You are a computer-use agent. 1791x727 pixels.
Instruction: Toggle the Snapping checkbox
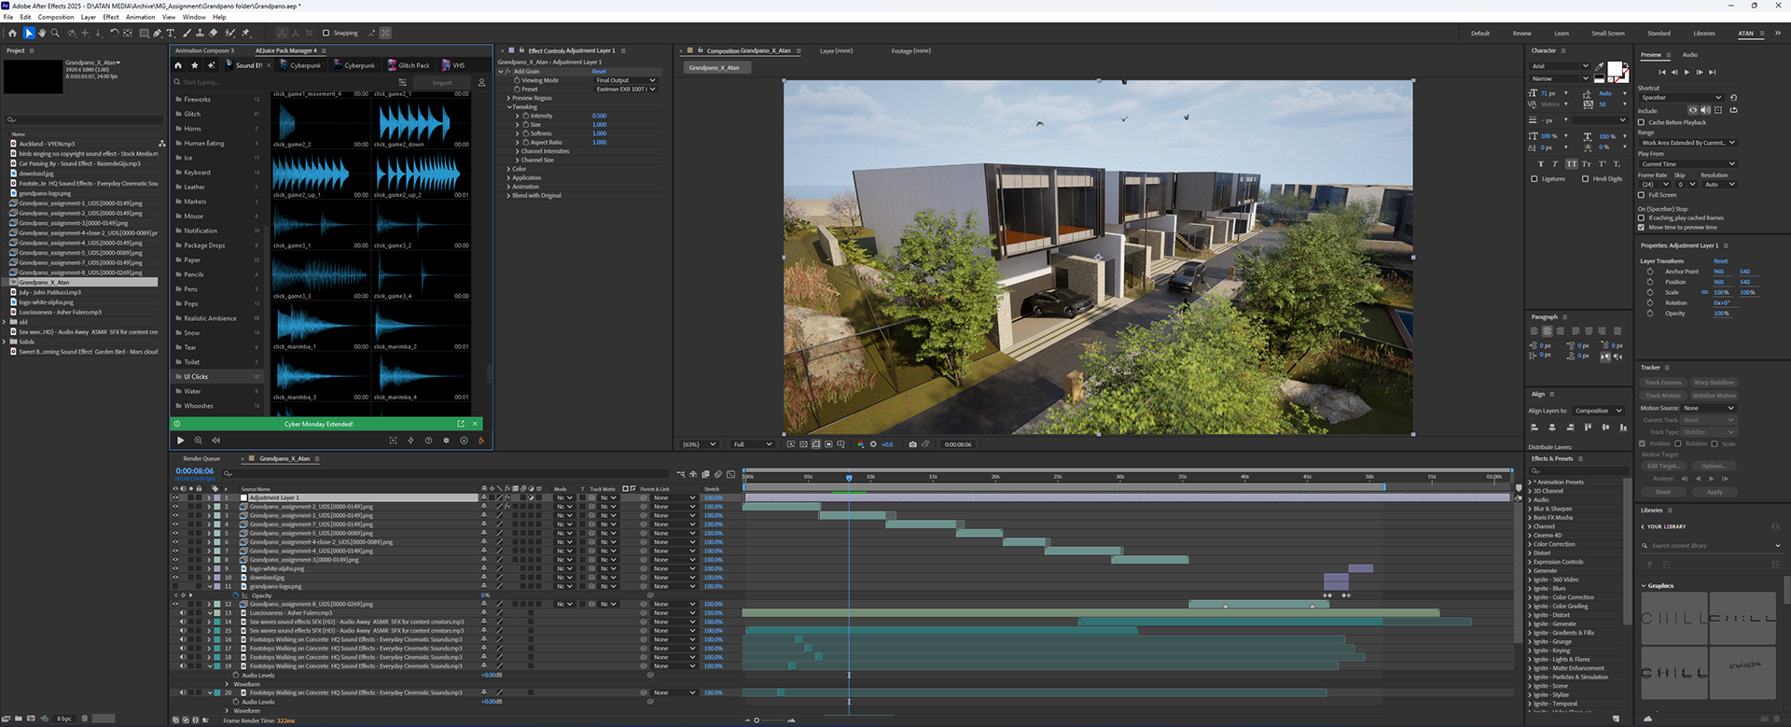(x=326, y=33)
